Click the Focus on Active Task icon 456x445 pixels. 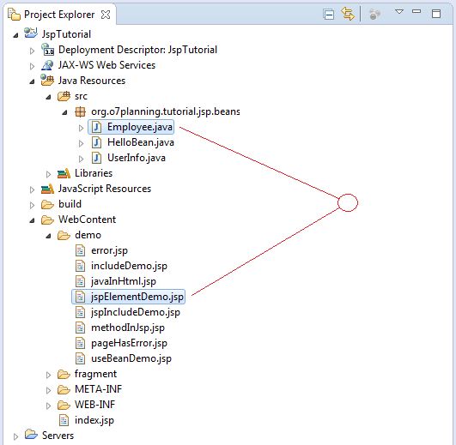[374, 15]
